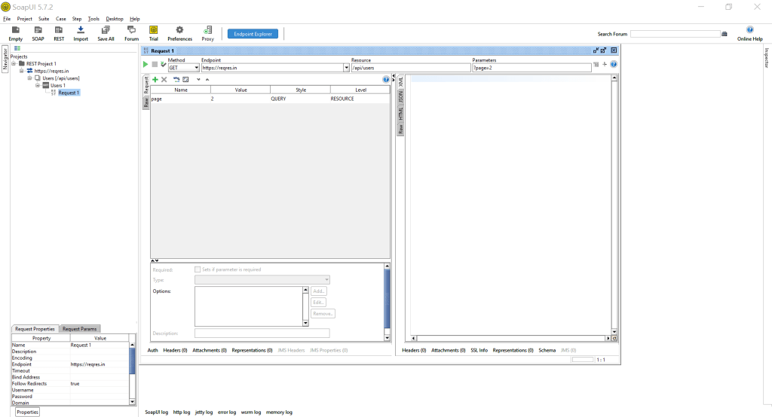Add a parameter with green plus icon

(x=155, y=79)
